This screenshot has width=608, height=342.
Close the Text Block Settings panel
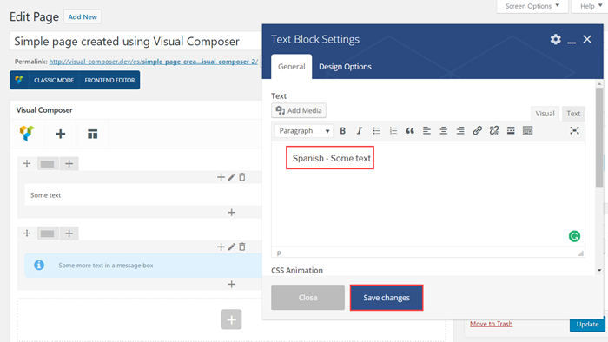pos(587,39)
